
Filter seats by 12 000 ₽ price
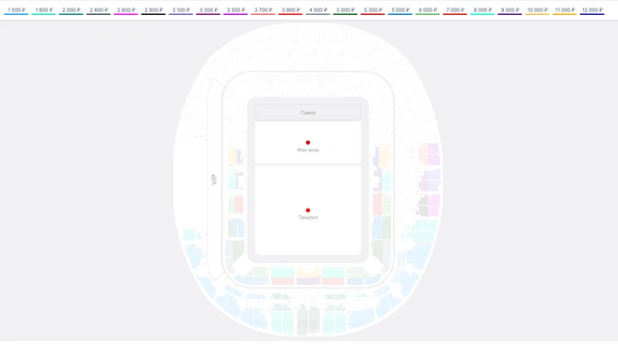point(592,9)
